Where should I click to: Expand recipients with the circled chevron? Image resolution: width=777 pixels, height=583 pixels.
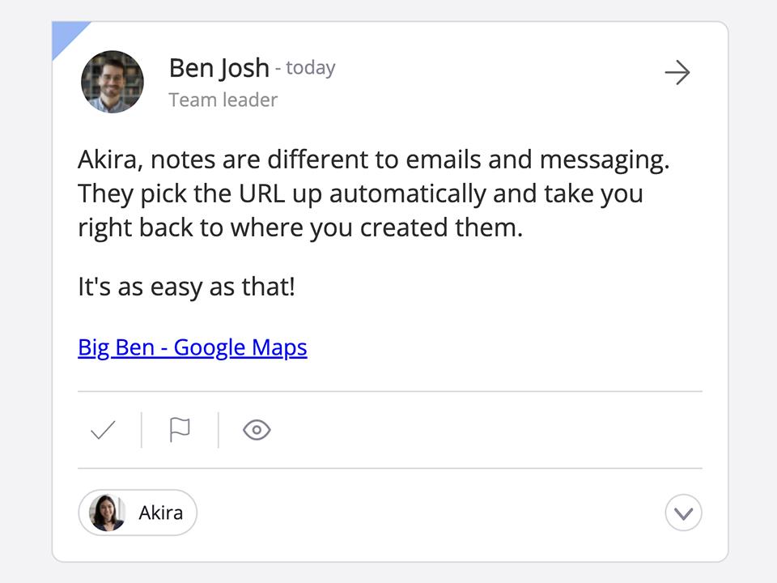pos(683,513)
